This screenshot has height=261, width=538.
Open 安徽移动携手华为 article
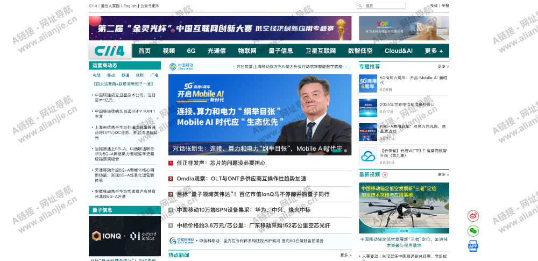pyautogui.click(x=125, y=194)
